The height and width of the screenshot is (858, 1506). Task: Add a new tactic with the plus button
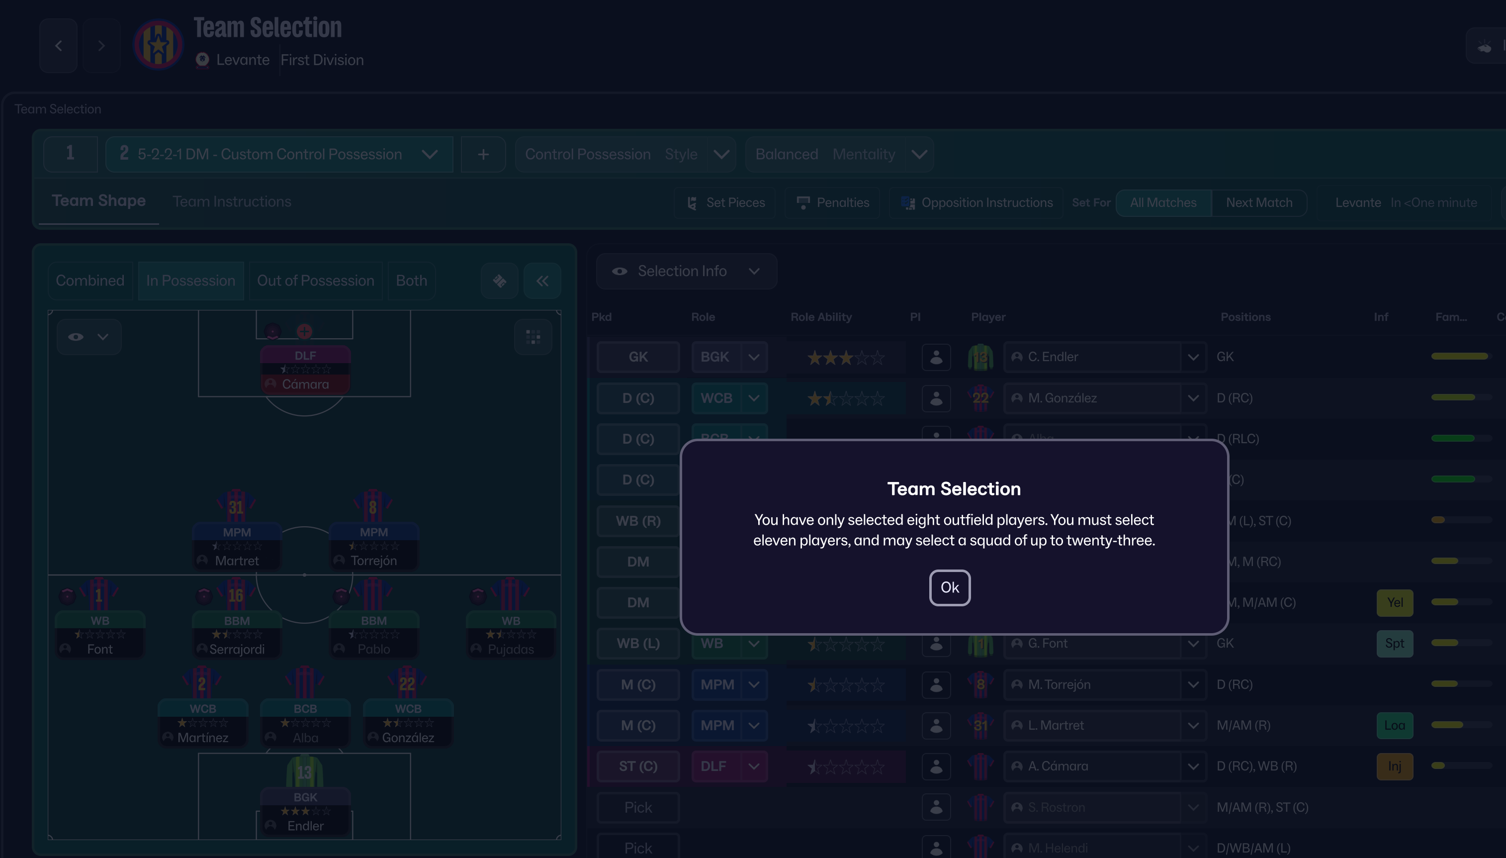[483, 154]
